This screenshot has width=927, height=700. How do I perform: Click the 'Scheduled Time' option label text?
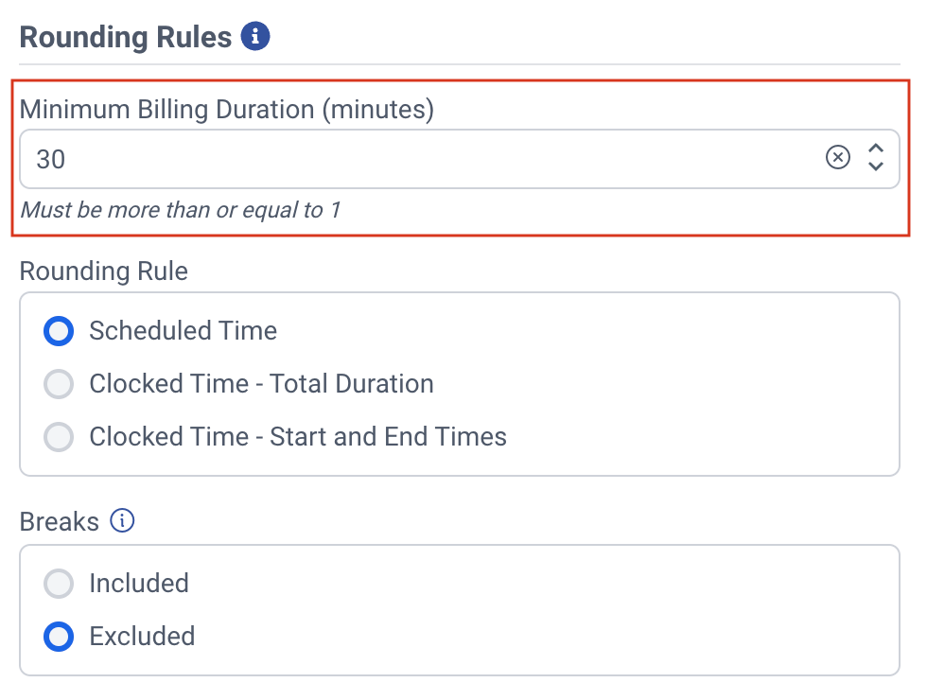(183, 331)
